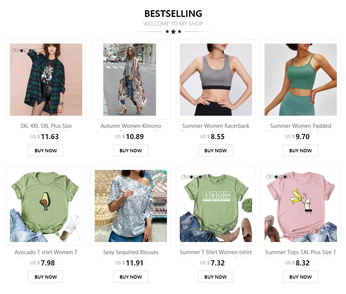Buy the 3XL 4XL 5XL Plus Size item
This screenshot has width=346, height=294.
pyautogui.click(x=45, y=150)
